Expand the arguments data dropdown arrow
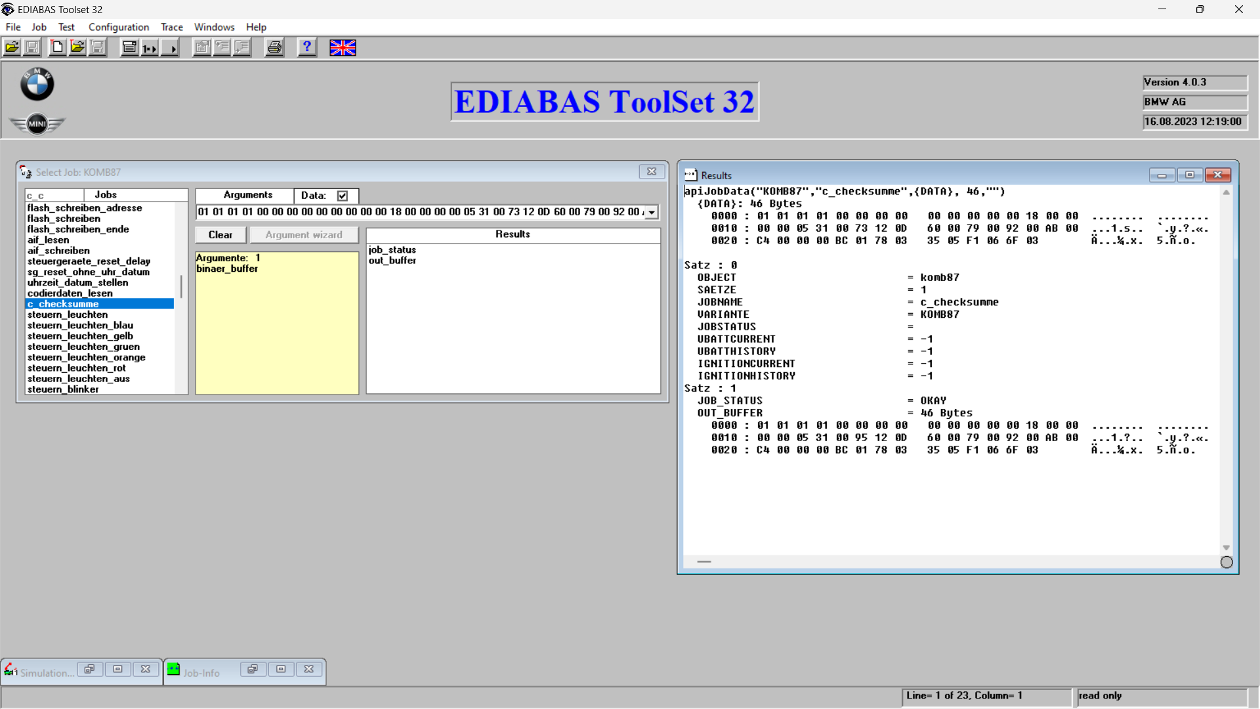Screen dimensions: 1260x709 652,213
